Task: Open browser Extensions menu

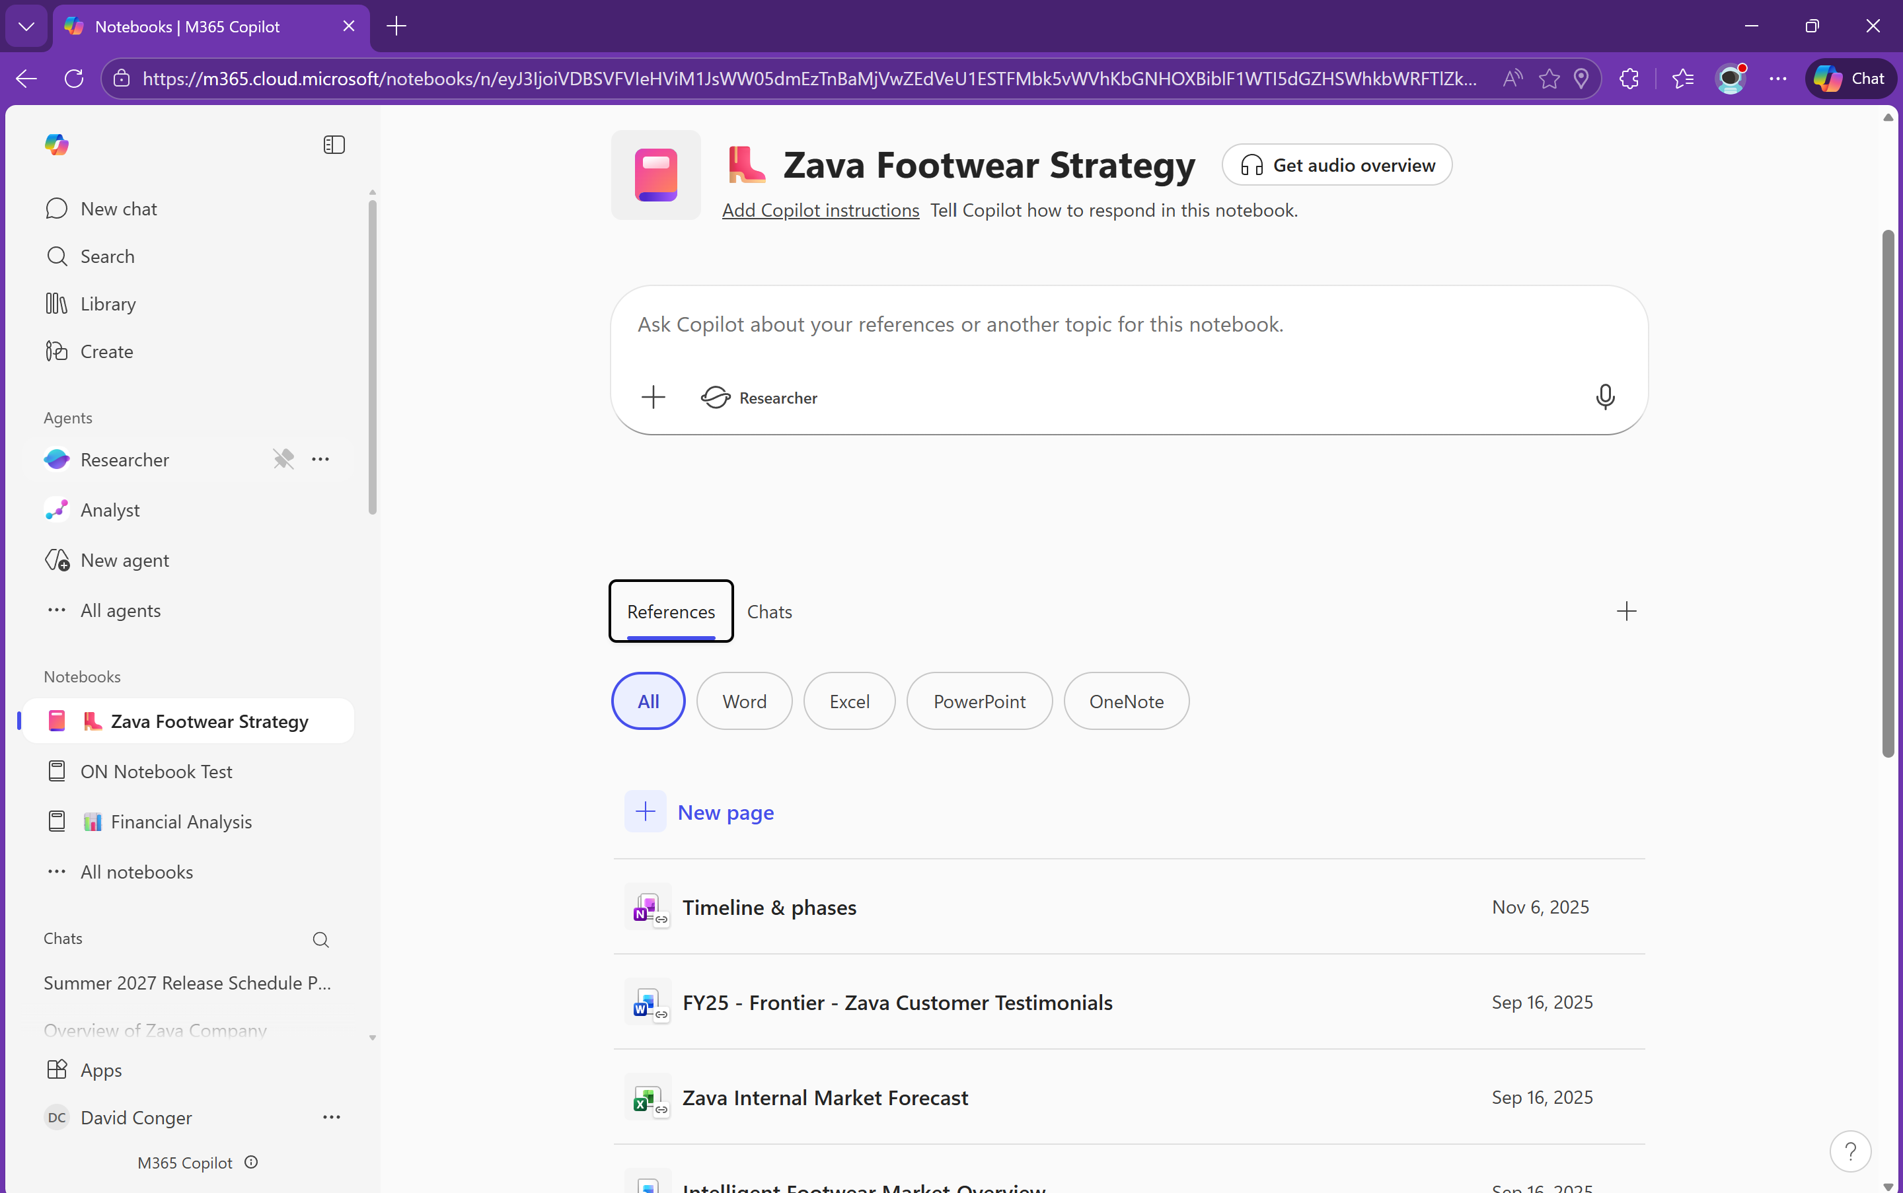Action: (1629, 78)
